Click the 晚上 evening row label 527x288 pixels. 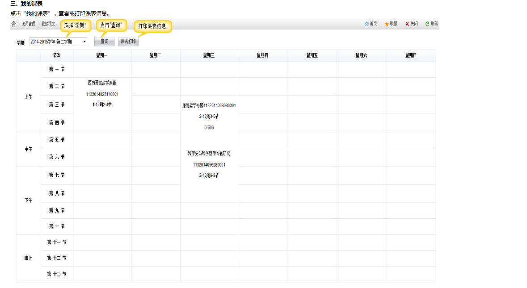pos(28,258)
